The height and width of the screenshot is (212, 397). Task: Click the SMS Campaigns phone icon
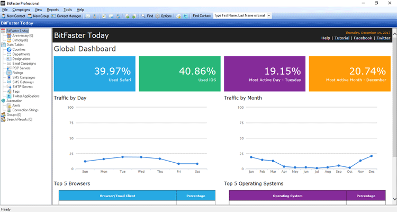coord(9,77)
